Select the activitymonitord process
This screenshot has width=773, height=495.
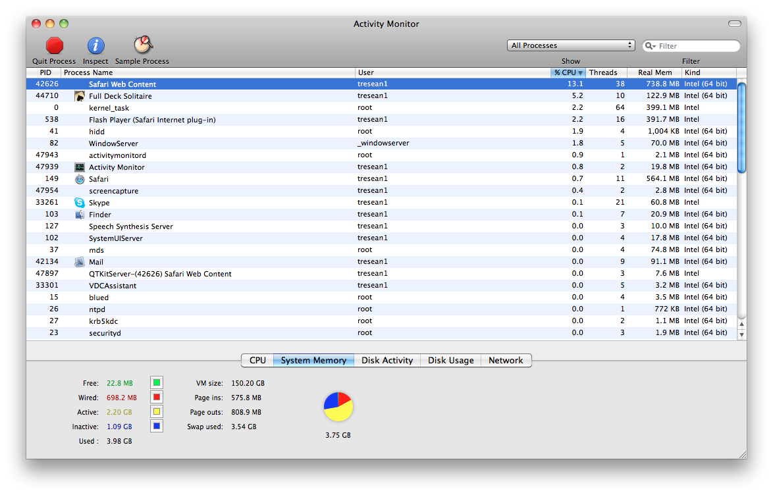point(381,155)
